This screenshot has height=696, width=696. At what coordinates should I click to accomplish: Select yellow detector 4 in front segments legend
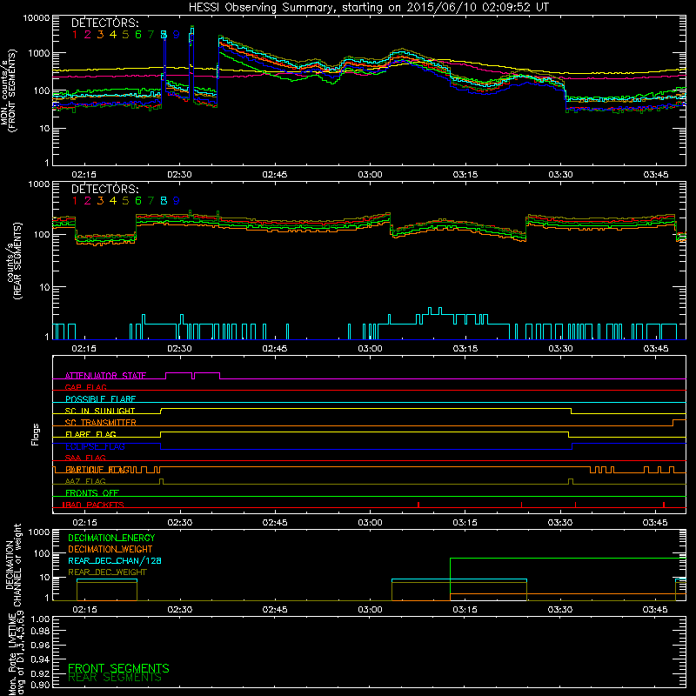(x=113, y=35)
